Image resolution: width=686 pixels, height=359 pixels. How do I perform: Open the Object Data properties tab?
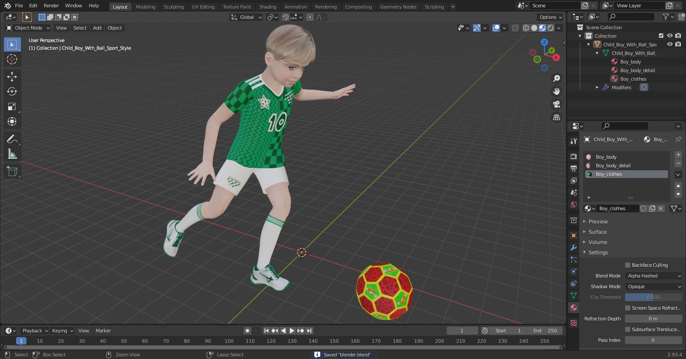click(574, 296)
